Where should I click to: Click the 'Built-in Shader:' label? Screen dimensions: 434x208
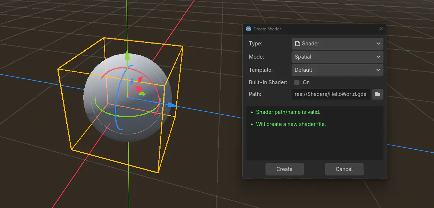(x=268, y=82)
